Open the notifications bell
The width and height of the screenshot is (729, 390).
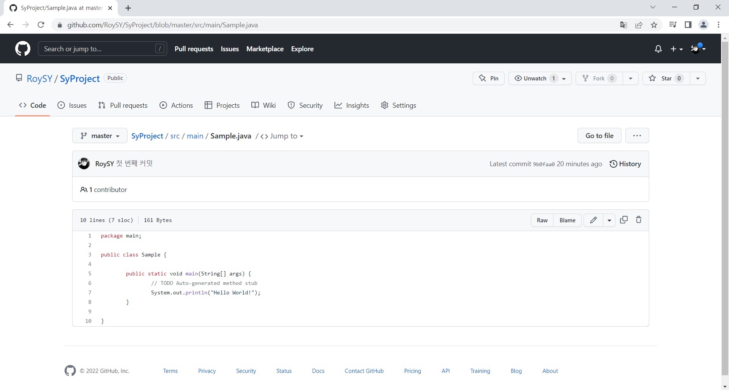[658, 49]
